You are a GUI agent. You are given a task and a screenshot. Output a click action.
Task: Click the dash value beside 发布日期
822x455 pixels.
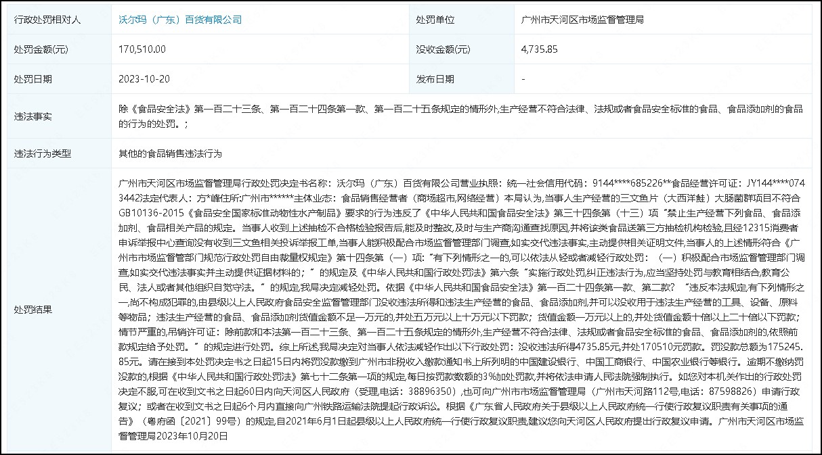tap(523, 78)
